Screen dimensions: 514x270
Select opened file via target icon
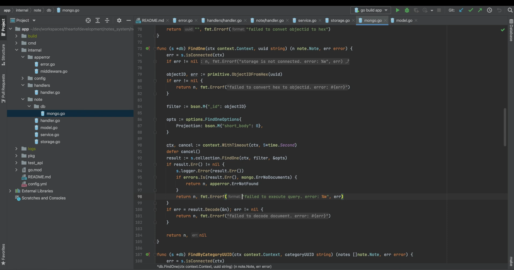click(88, 20)
